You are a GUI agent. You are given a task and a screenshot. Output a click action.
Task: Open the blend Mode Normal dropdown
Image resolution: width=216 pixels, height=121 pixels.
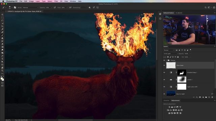(x=30, y=7)
